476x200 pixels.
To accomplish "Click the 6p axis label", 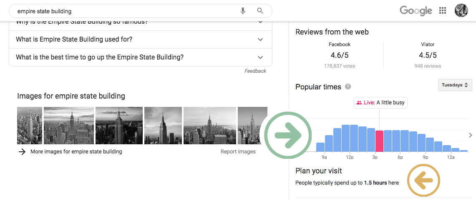I will (x=400, y=158).
